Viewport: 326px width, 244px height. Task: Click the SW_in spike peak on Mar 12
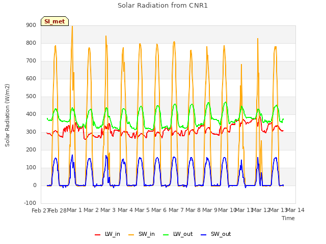258,39
